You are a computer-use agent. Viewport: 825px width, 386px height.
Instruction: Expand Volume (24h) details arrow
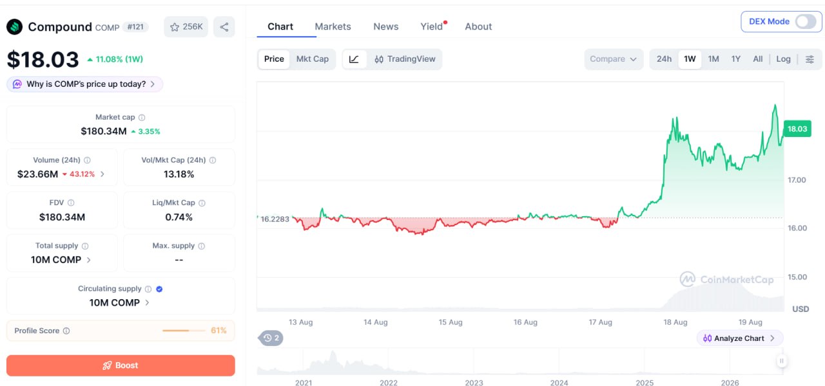(102, 174)
